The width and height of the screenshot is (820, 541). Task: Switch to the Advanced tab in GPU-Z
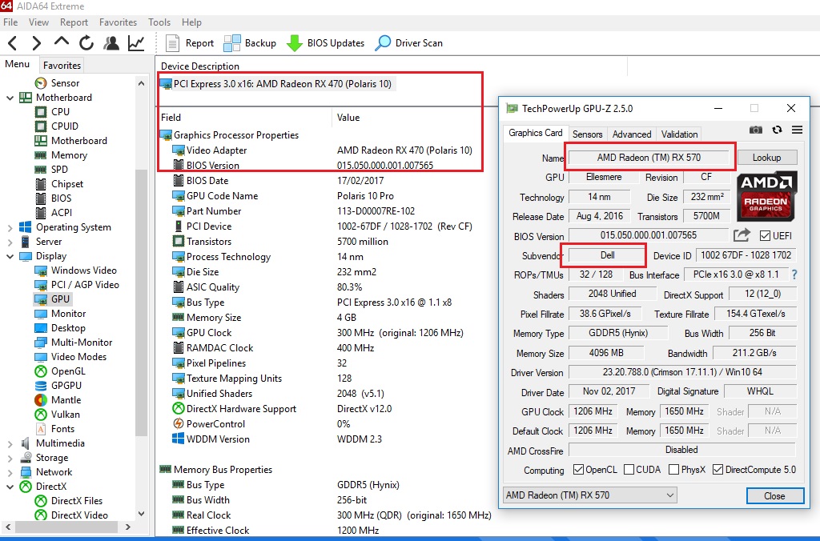pos(632,134)
